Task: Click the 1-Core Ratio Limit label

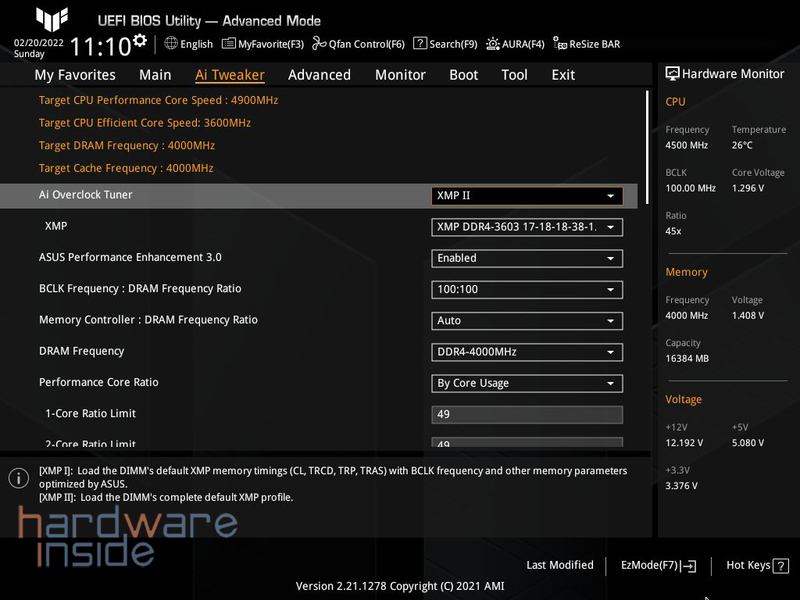Action: (91, 414)
